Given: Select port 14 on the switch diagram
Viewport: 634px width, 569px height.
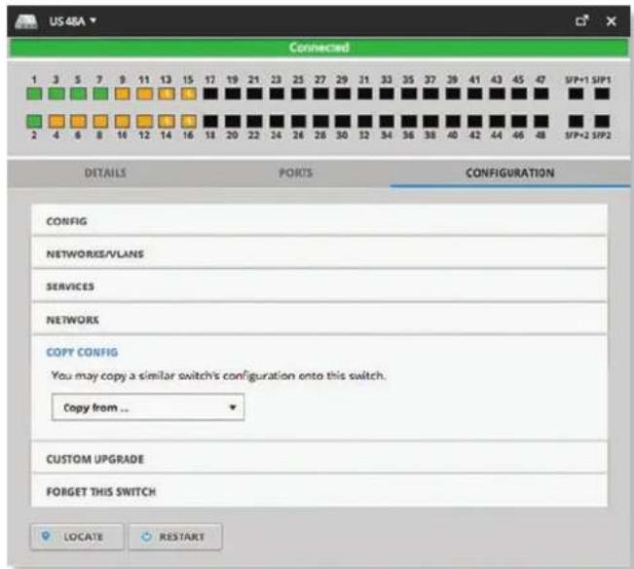Looking at the screenshot, I should coord(167,121).
